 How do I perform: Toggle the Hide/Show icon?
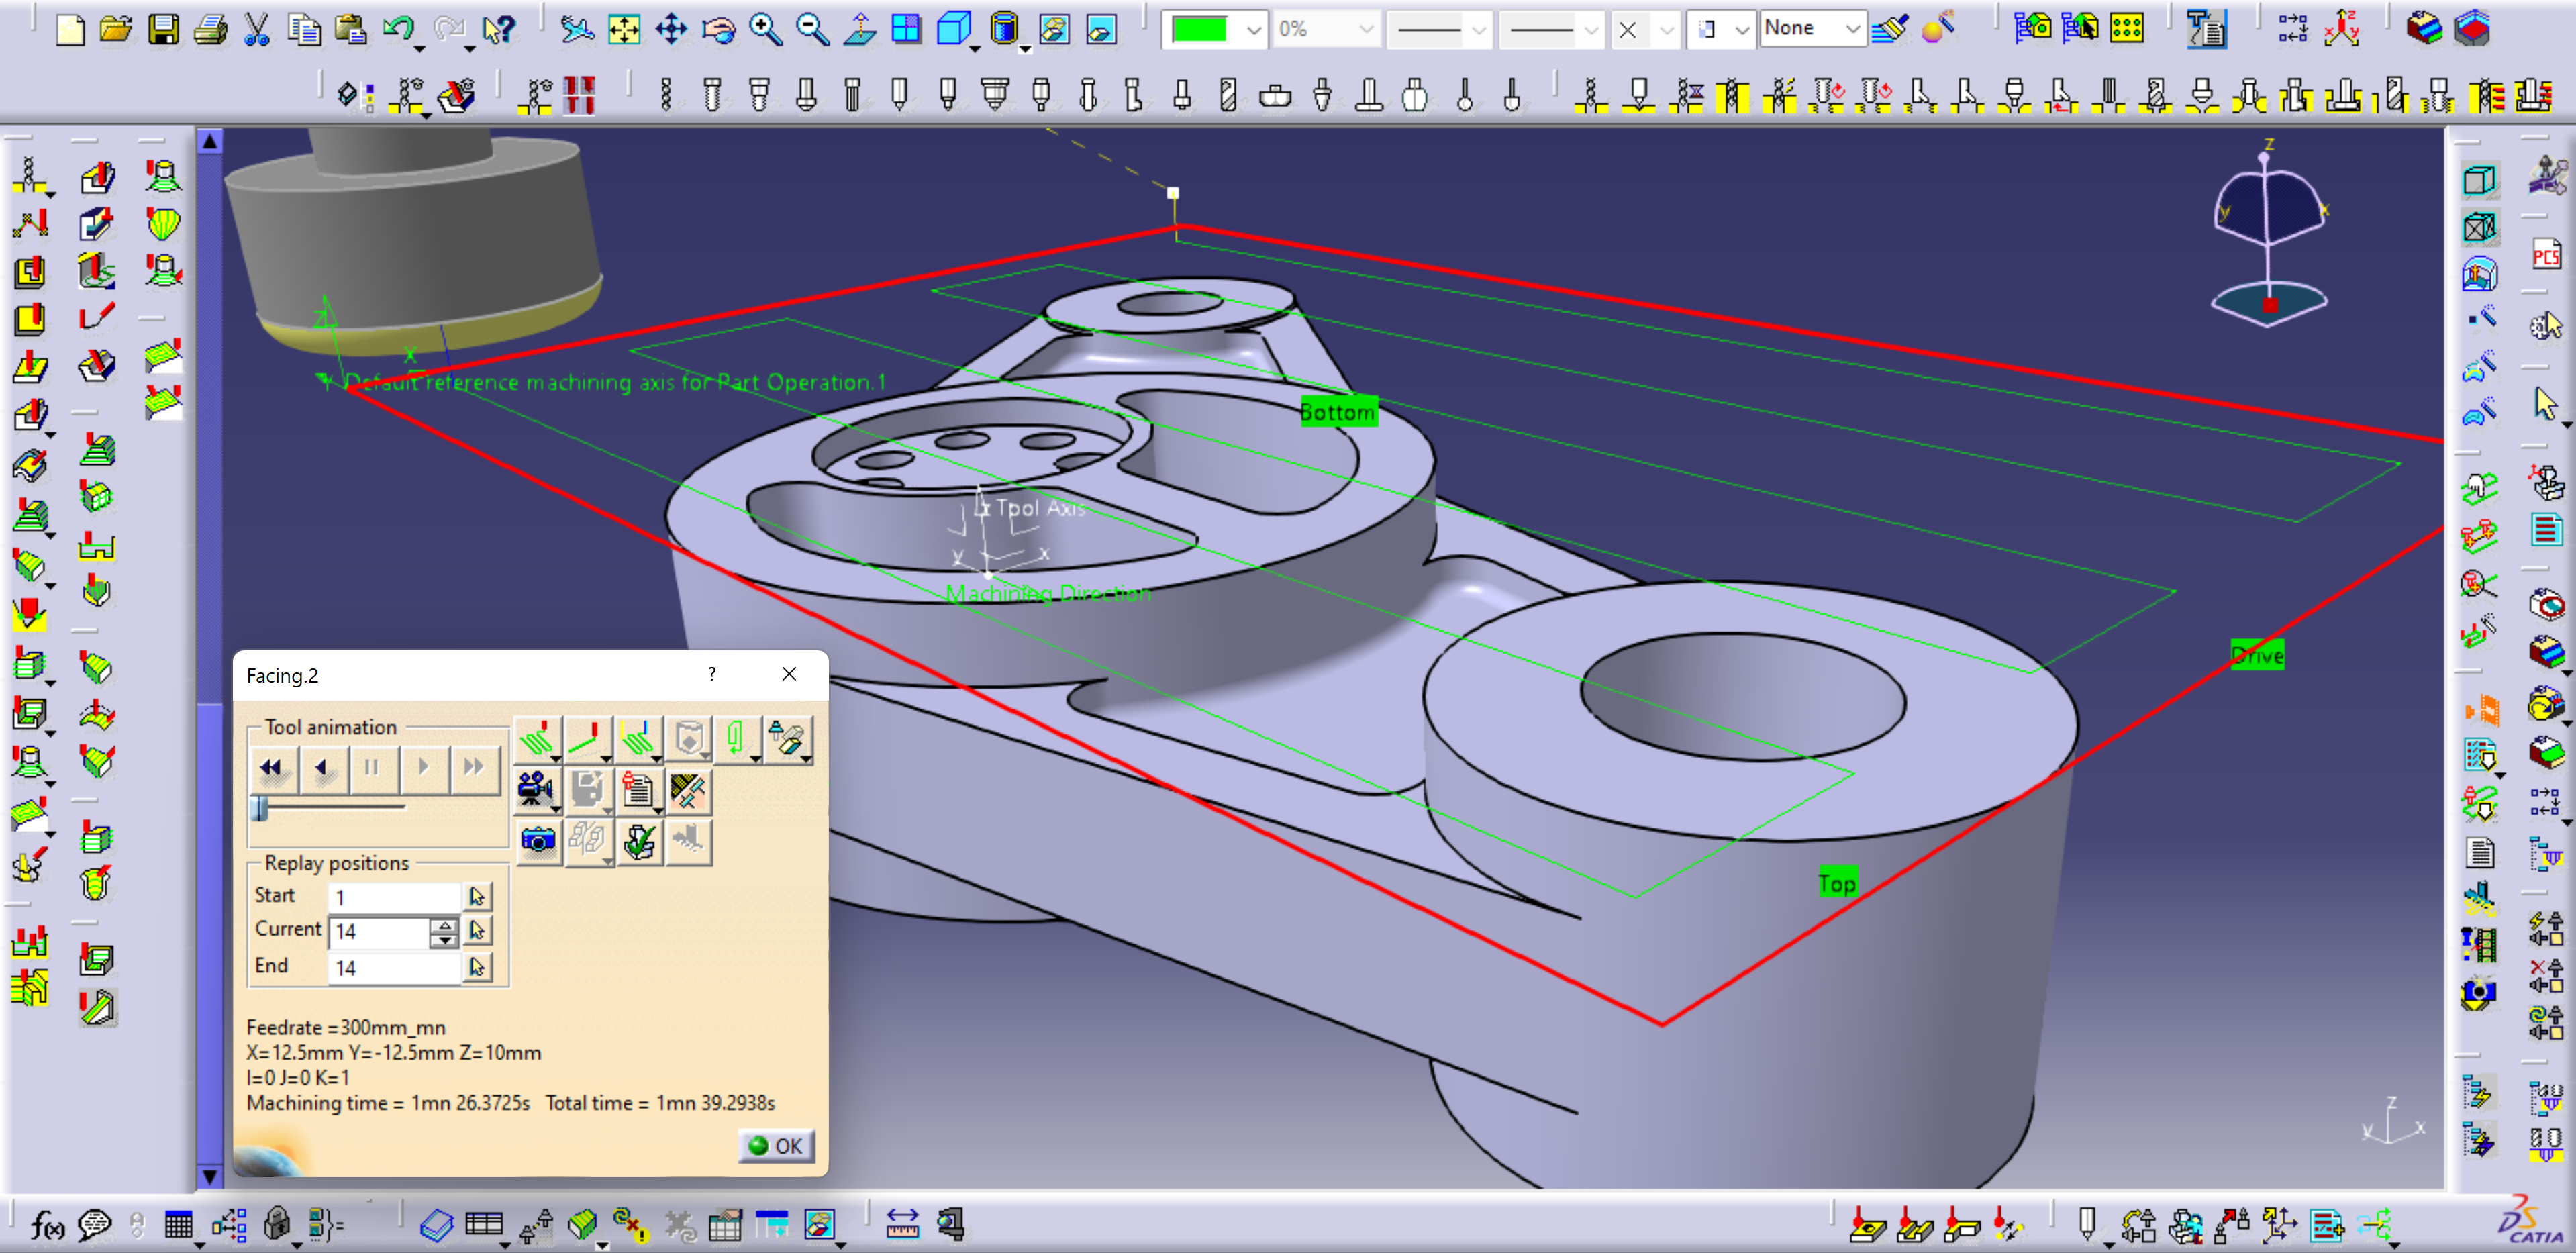(1053, 29)
